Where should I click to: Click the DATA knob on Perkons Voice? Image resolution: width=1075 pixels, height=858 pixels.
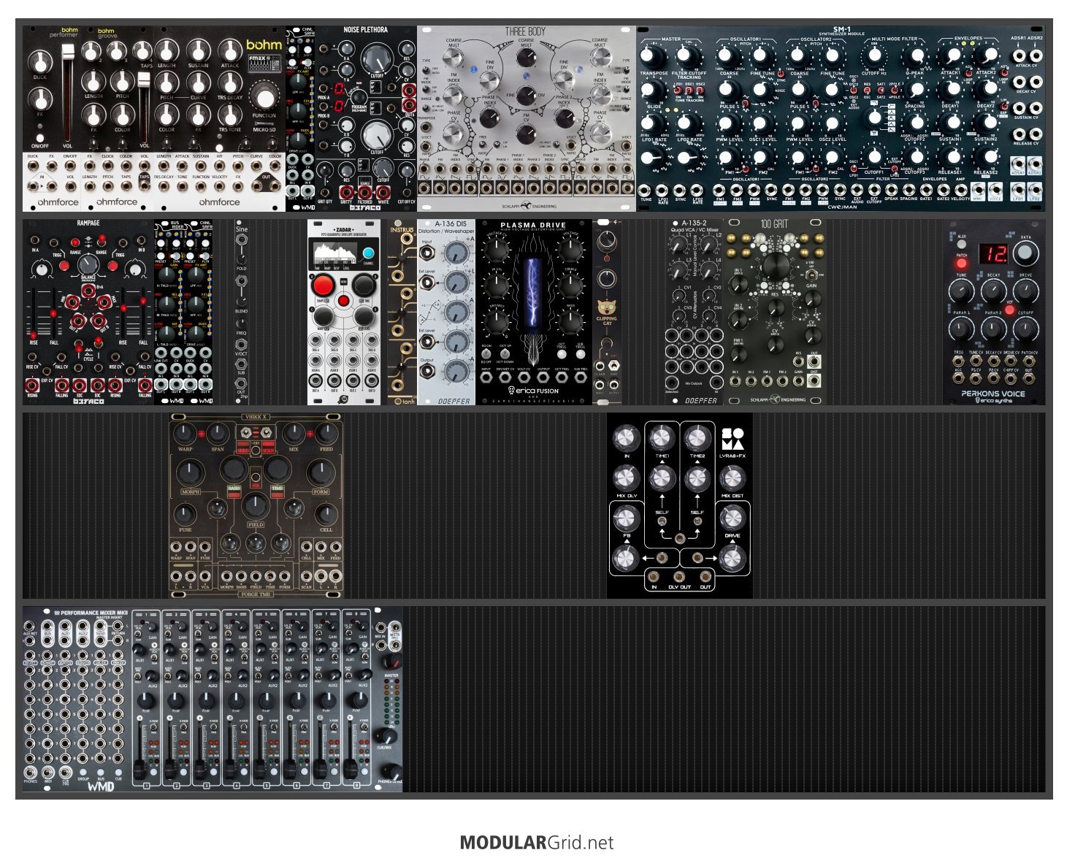1026,254
